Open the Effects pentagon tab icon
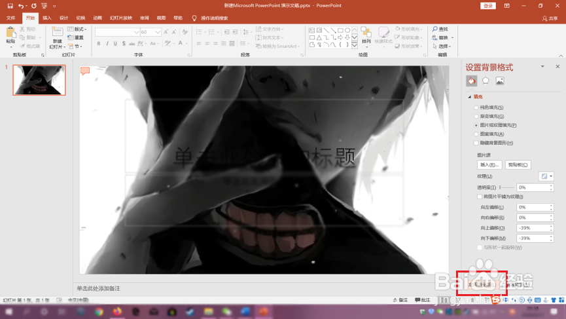The image size is (566, 319). (486, 81)
